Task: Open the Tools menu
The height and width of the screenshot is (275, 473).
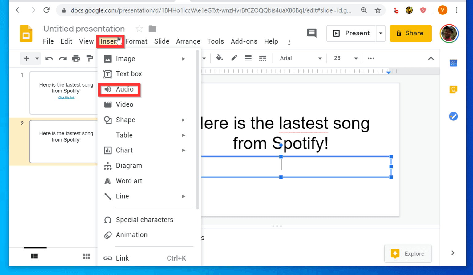Action: tap(216, 41)
